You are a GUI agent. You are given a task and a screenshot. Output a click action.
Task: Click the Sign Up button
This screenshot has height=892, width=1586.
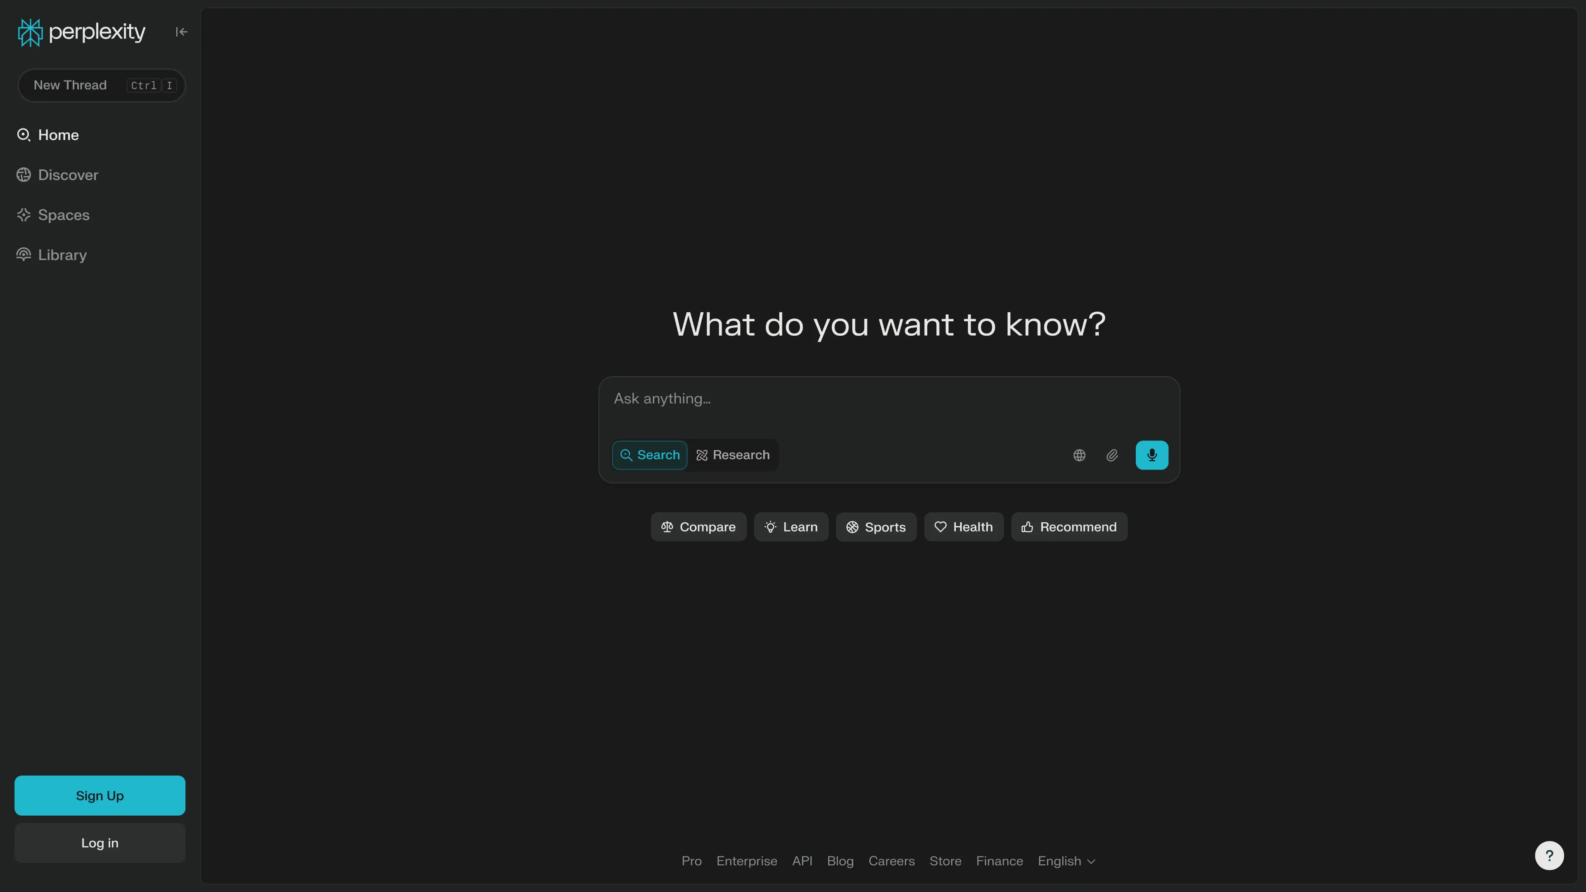[x=100, y=795]
